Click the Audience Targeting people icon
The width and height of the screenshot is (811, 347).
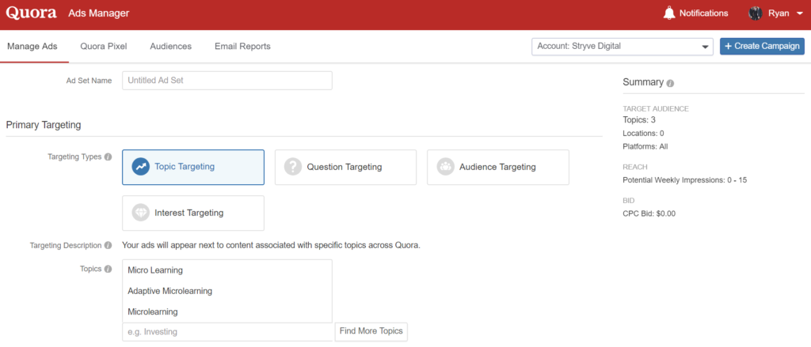[x=445, y=167]
